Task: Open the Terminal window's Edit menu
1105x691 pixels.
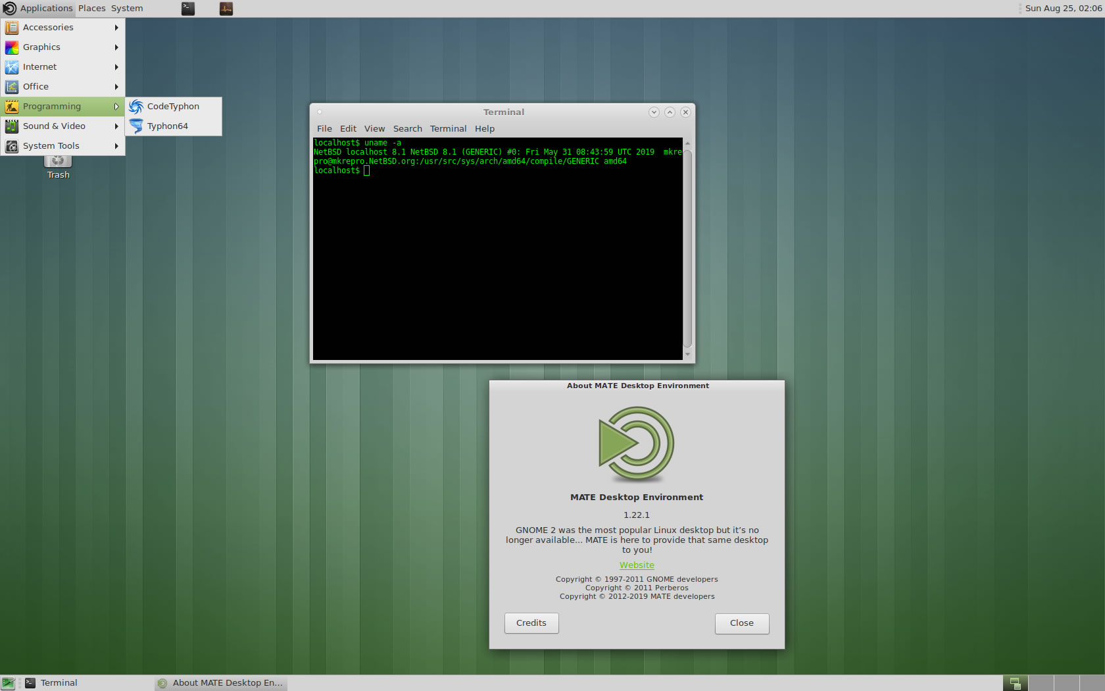Action: point(348,129)
